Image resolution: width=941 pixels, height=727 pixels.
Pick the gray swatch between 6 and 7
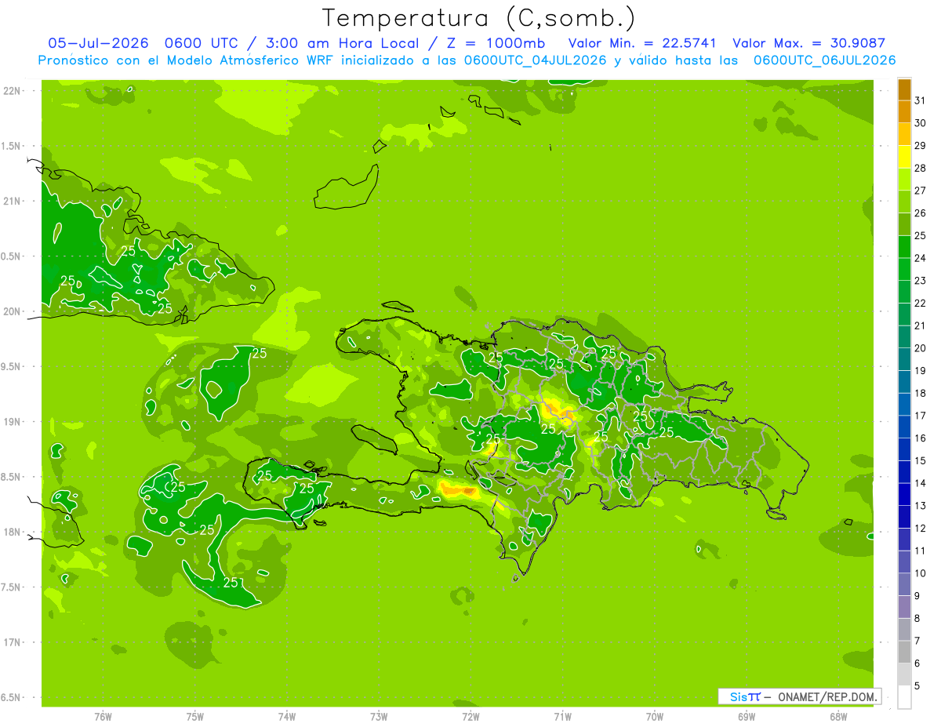(904, 652)
